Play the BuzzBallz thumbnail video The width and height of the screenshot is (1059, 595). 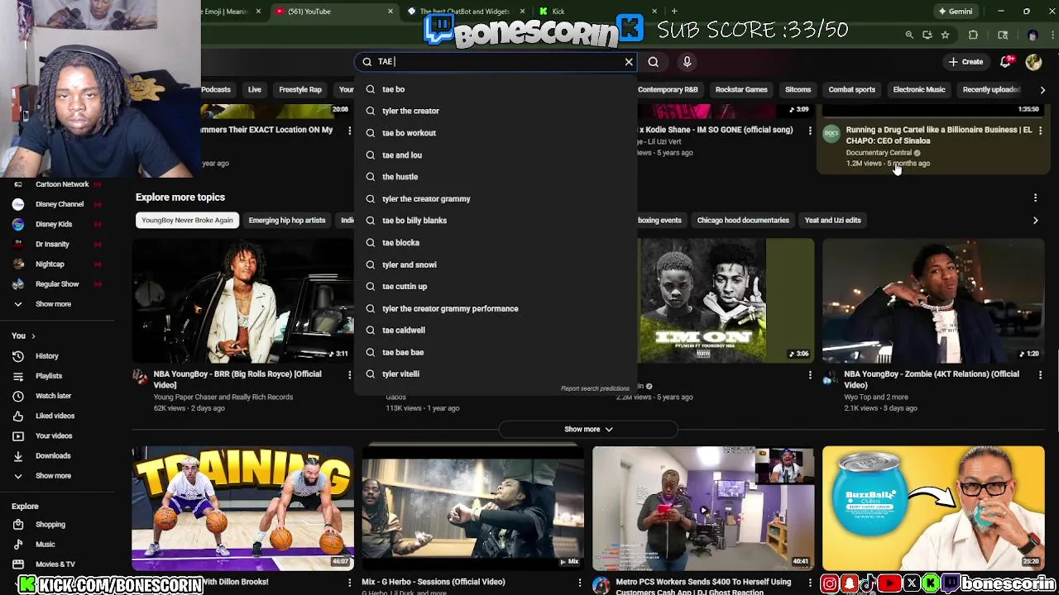[933, 508]
